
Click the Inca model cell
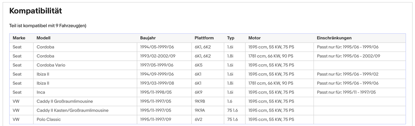41,92
